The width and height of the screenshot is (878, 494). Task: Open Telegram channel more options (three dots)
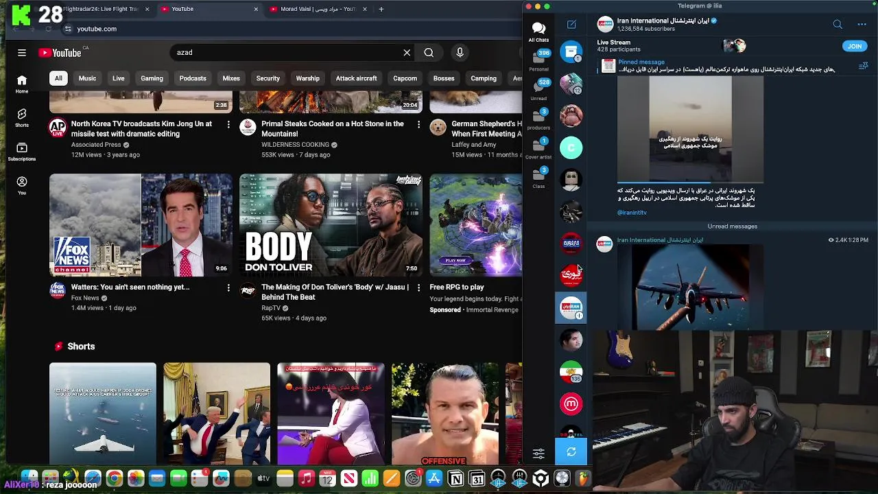(862, 25)
